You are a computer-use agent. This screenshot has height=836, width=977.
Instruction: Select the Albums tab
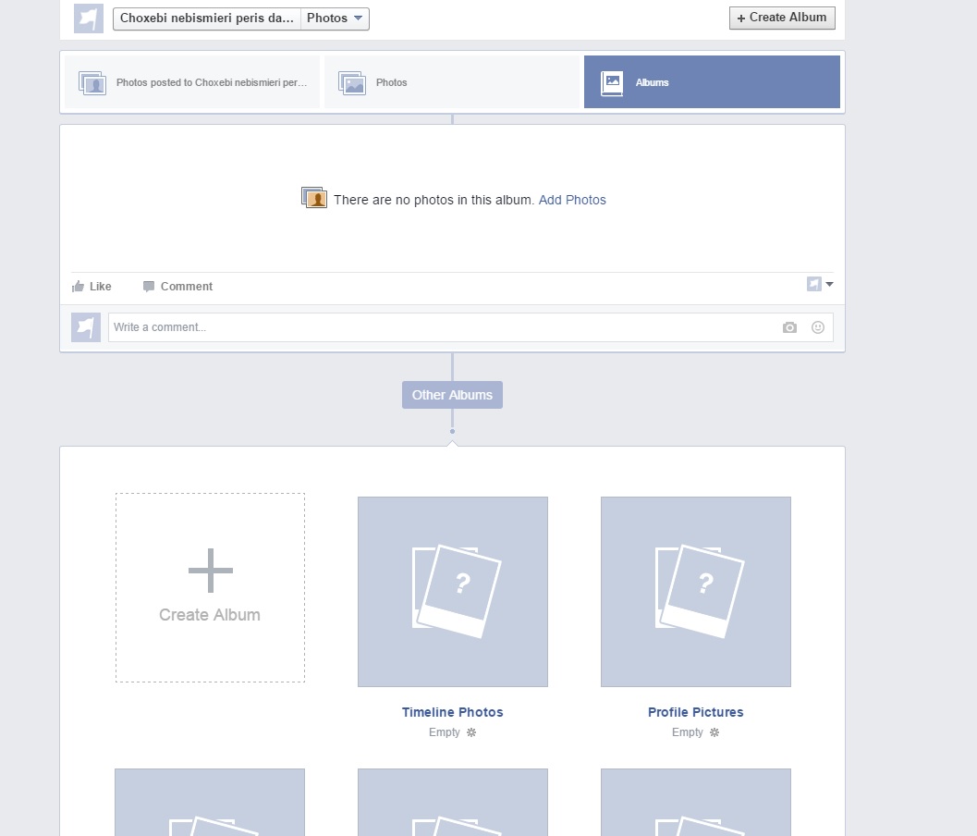click(712, 82)
